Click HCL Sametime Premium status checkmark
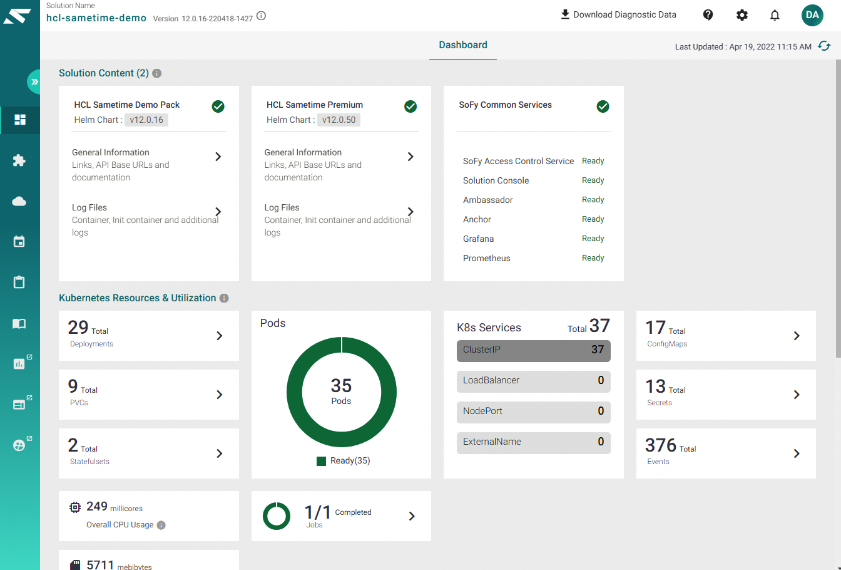841x570 pixels. (x=410, y=106)
